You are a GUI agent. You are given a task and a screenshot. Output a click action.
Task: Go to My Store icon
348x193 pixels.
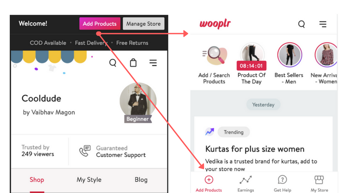(319, 180)
